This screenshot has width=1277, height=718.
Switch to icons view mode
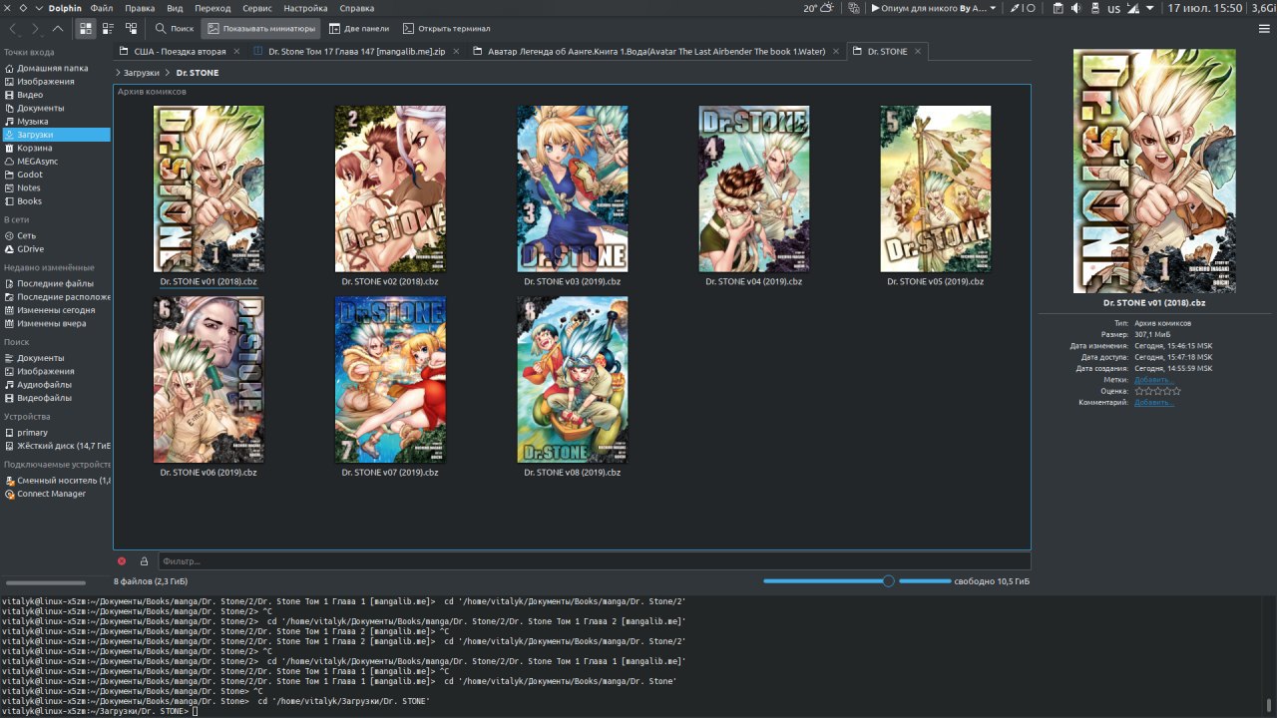pyautogui.click(x=86, y=29)
